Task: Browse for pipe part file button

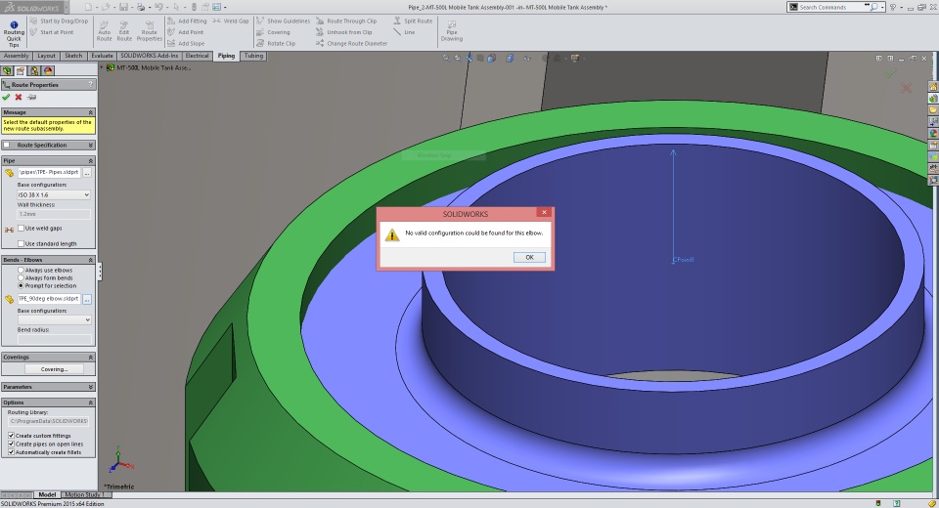Action: click(x=87, y=173)
